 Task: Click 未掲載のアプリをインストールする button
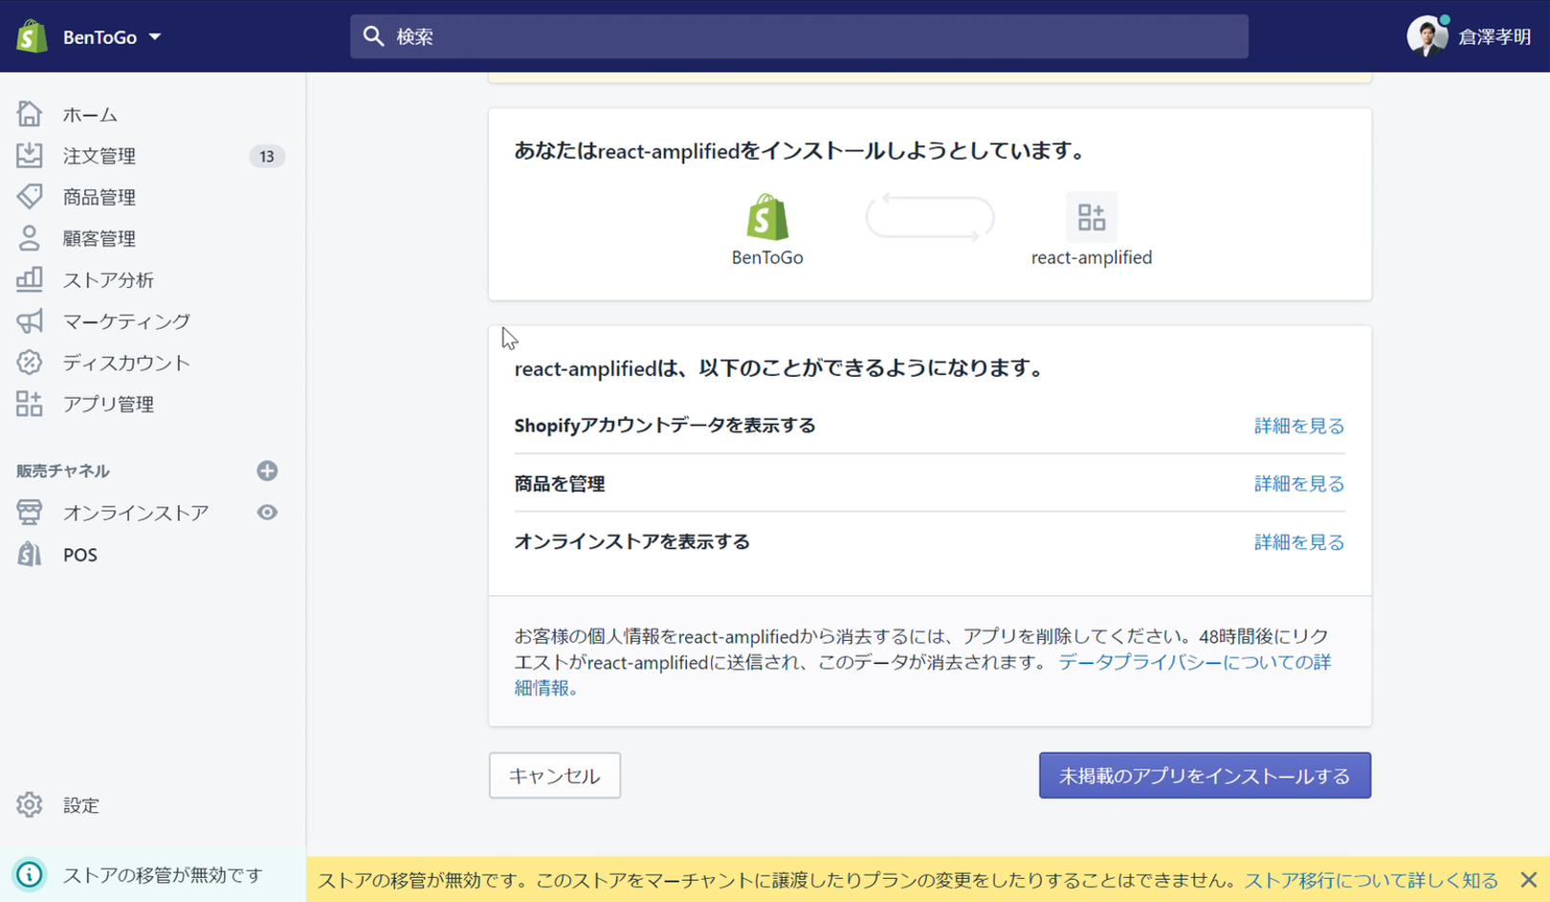point(1204,776)
